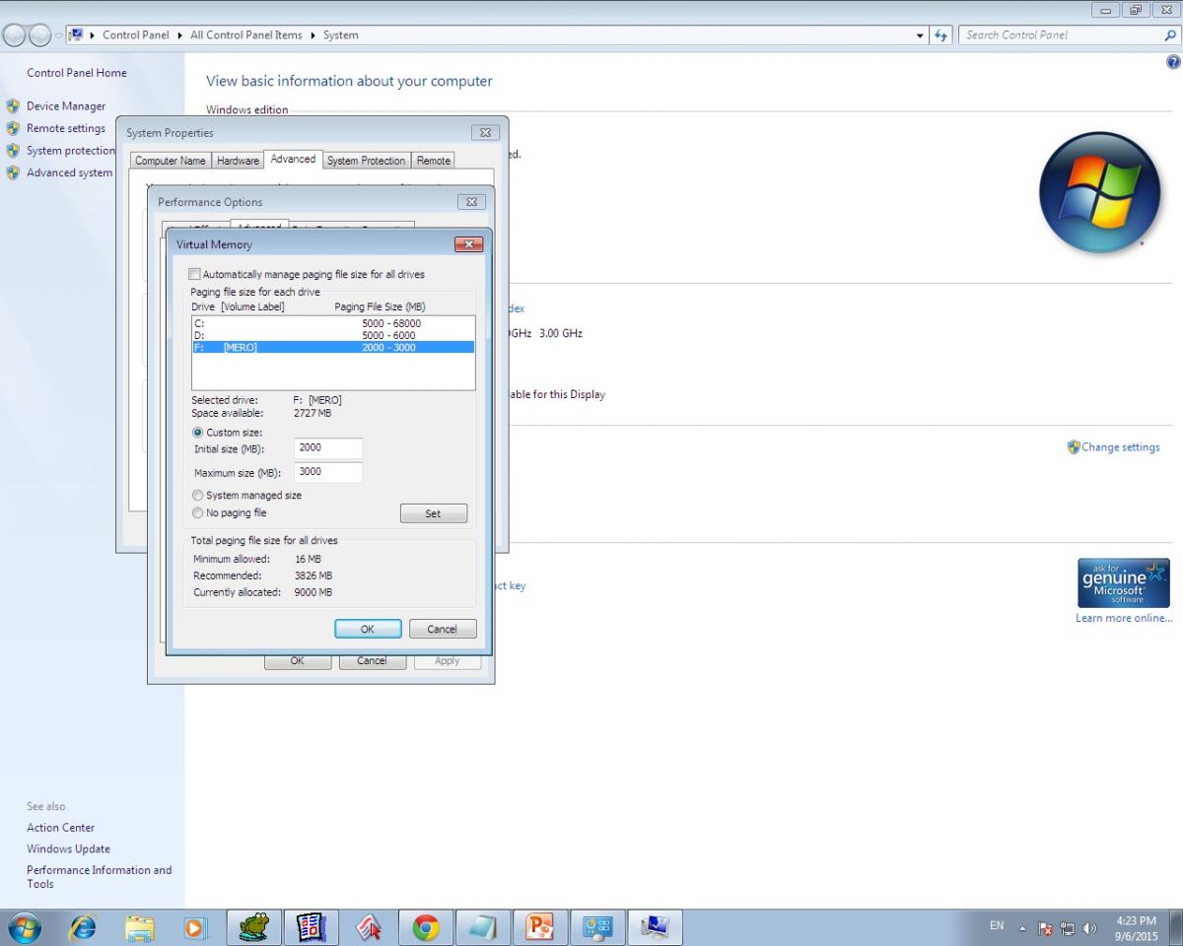Launch Google Chrome from the taskbar
The height and width of the screenshot is (946, 1183).
pos(426,927)
